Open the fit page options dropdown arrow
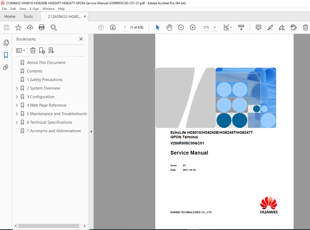This screenshot has height=230, width=310. (231, 27)
